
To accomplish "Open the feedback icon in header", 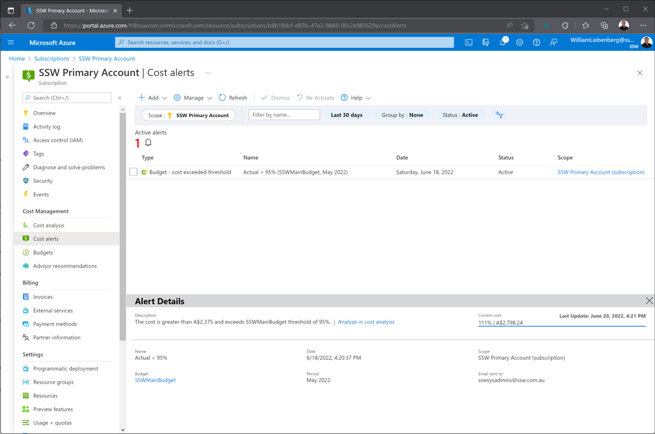I will point(553,42).
